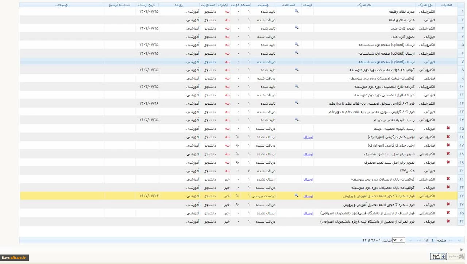Viewport: 467px width, 264px height.
Task: Click the view magnifier for row 1 military service document
Action: tap(297, 11)
